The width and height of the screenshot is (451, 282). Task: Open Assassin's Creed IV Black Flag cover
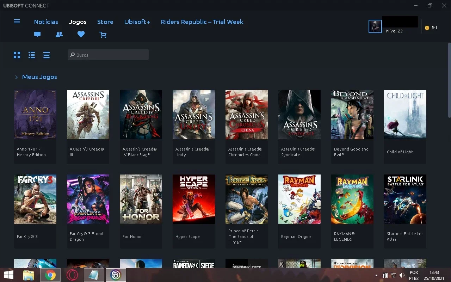pos(141,114)
